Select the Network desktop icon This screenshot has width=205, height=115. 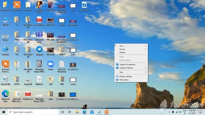(x=5, y=51)
